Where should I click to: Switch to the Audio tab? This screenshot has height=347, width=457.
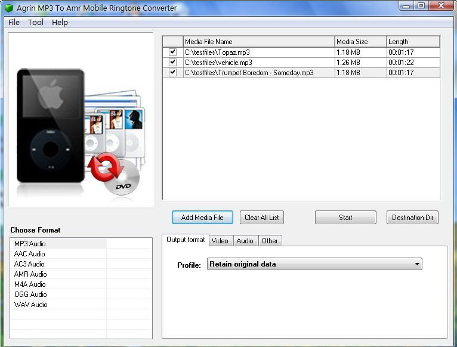[245, 241]
